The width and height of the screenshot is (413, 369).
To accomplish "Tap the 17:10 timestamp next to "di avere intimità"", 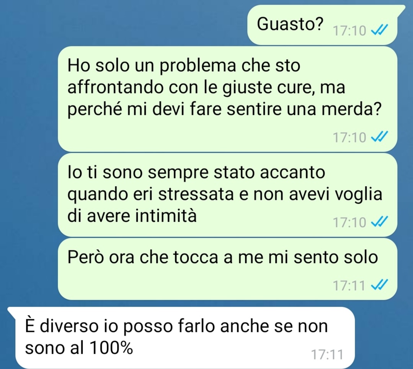I will click(349, 222).
